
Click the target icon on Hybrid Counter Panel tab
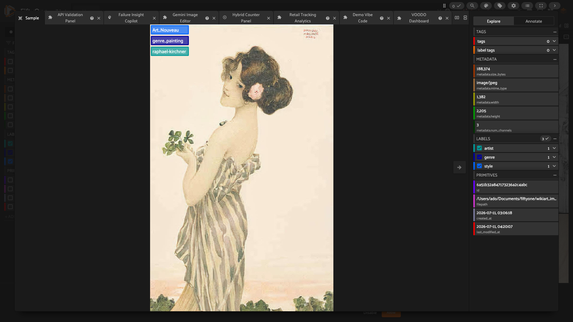pos(225,18)
